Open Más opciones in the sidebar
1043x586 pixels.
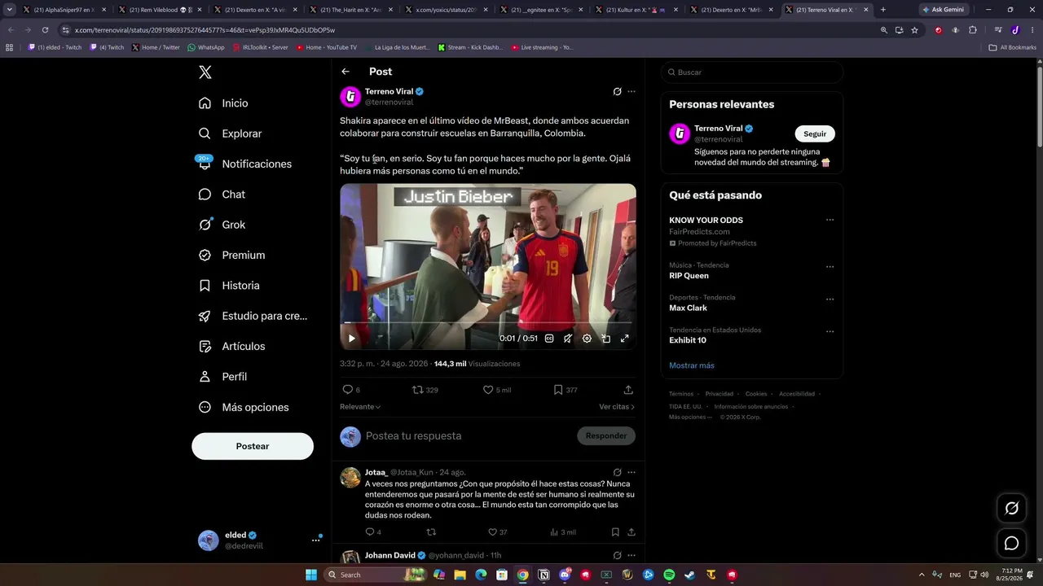[244, 407]
